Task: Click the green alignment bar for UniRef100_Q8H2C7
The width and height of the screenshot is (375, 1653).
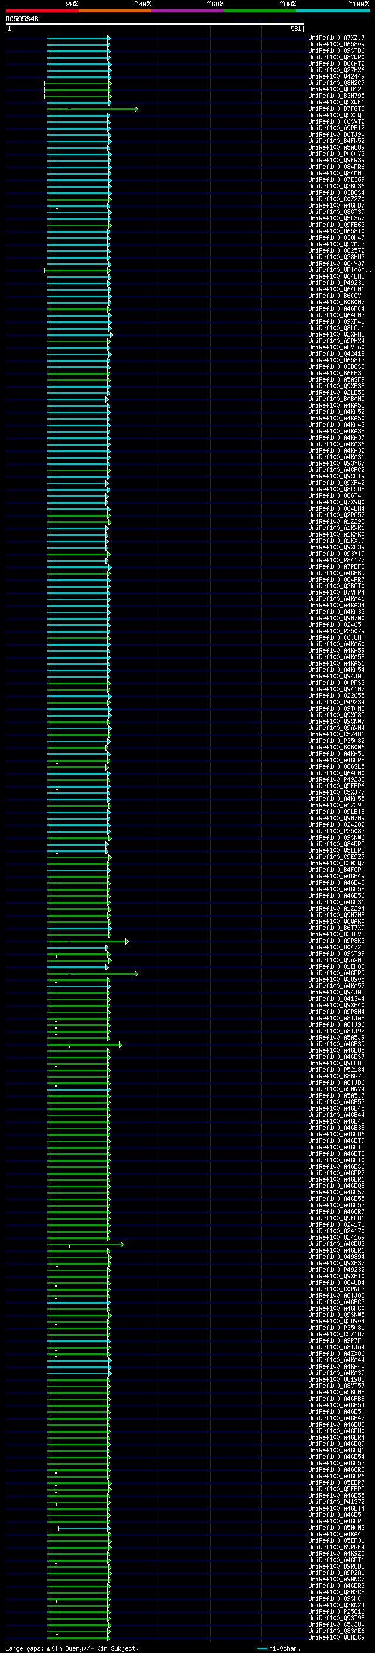Action: tap(77, 83)
